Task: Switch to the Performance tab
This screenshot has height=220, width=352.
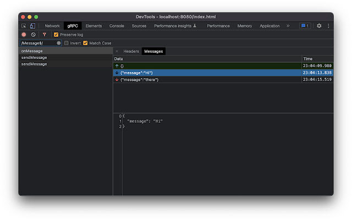Action: (218, 26)
